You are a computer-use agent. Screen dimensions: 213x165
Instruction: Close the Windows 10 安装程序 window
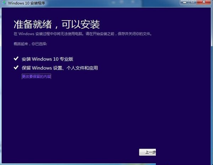[204, 2]
